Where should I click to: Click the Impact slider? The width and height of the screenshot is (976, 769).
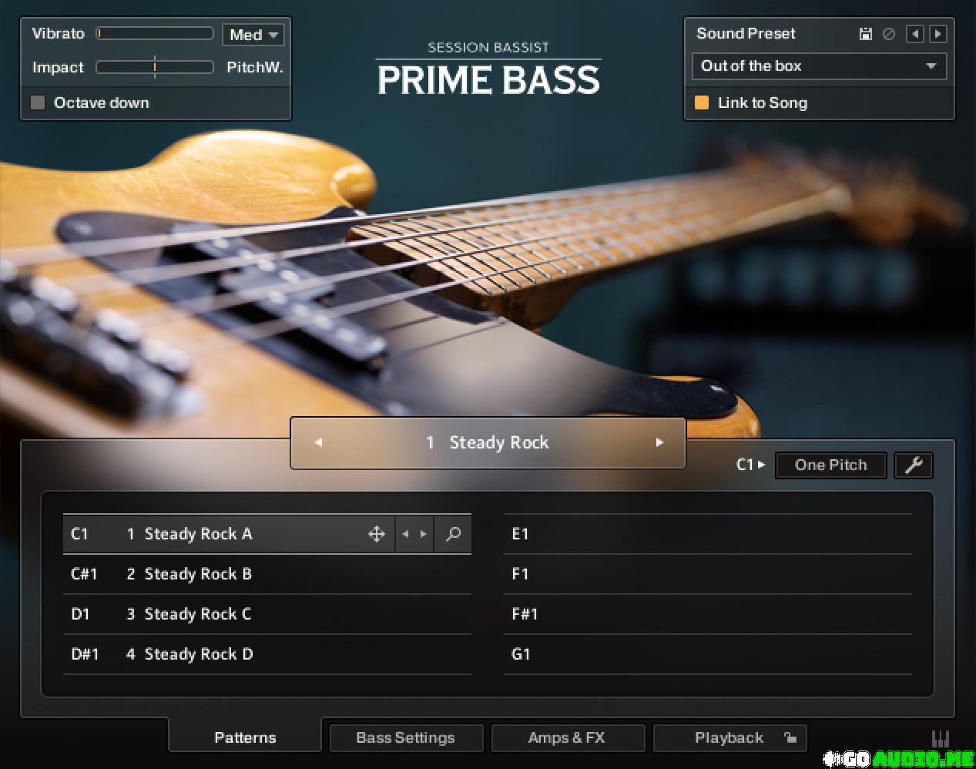coord(155,67)
